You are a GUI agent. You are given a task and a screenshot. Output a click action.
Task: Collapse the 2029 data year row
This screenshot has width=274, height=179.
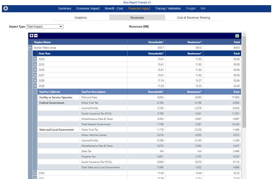(x=35, y=86)
